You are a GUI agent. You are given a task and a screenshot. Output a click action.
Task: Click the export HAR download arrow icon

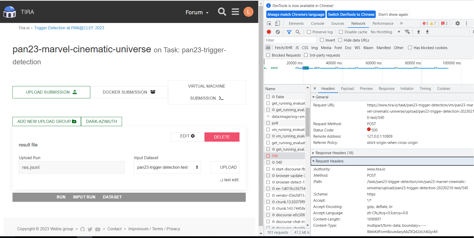pos(427,32)
